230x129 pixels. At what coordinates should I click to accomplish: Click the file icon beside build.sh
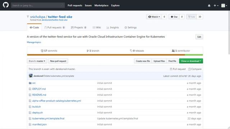[x=30, y=107]
